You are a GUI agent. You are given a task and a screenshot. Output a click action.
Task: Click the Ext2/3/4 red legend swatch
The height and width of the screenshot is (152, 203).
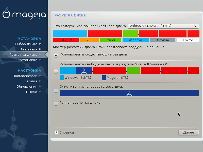(x=66, y=40)
